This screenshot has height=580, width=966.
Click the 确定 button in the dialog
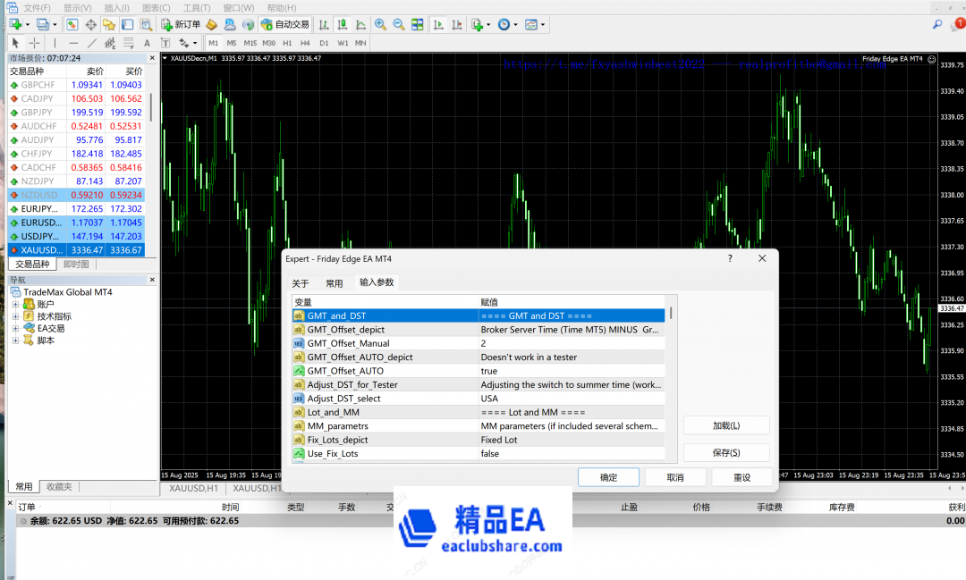608,477
